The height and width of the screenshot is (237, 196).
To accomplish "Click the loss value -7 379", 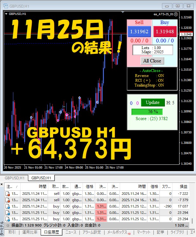I will (x=183, y=200).
